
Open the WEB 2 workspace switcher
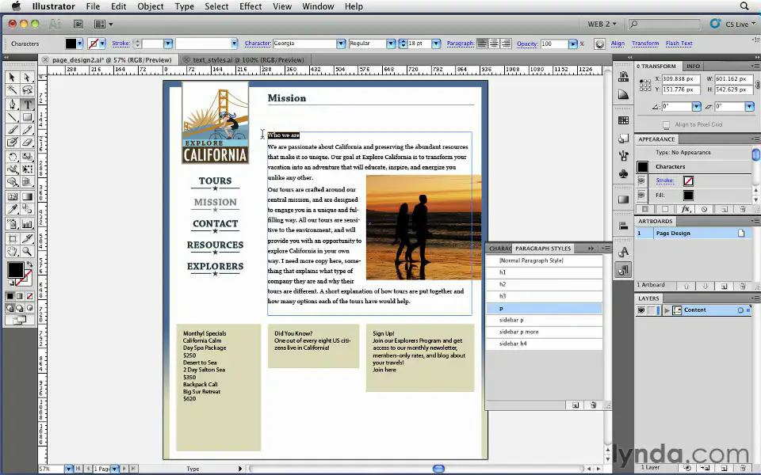click(602, 24)
